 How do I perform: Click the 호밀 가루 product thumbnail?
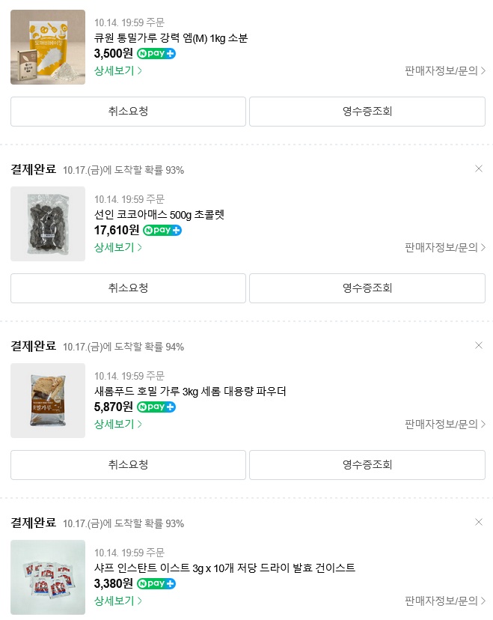point(48,401)
